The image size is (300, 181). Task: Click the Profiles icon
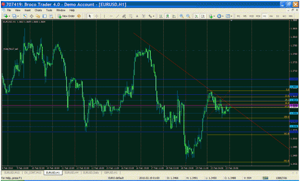pos(14,16)
